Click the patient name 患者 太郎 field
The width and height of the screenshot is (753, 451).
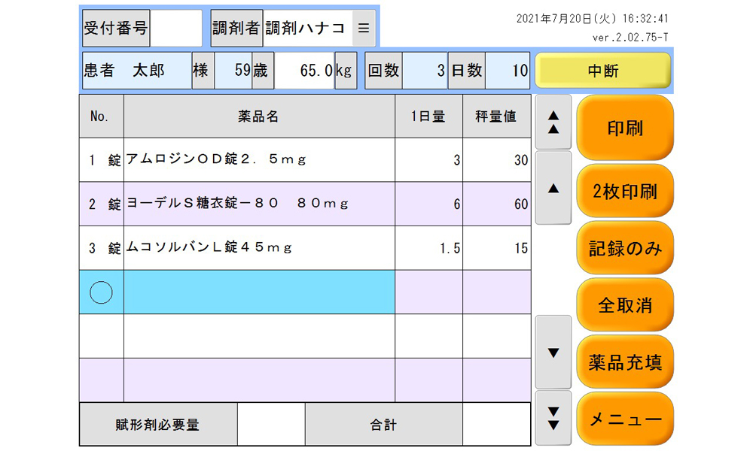137,71
